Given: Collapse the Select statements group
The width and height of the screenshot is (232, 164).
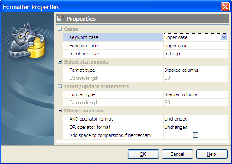Looking at the screenshot, I should point(60,62).
